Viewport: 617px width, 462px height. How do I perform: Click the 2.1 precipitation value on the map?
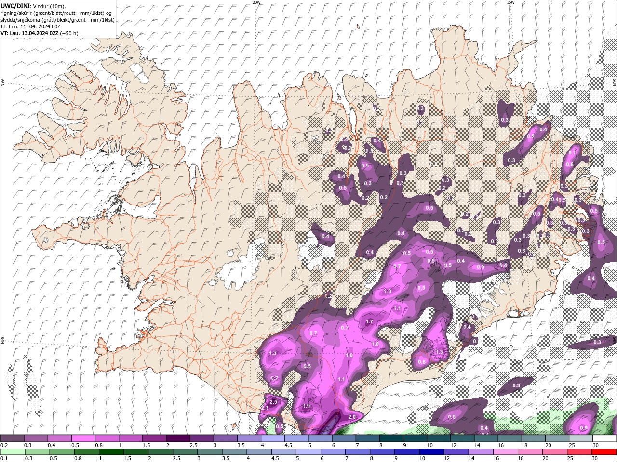pos(265,408)
